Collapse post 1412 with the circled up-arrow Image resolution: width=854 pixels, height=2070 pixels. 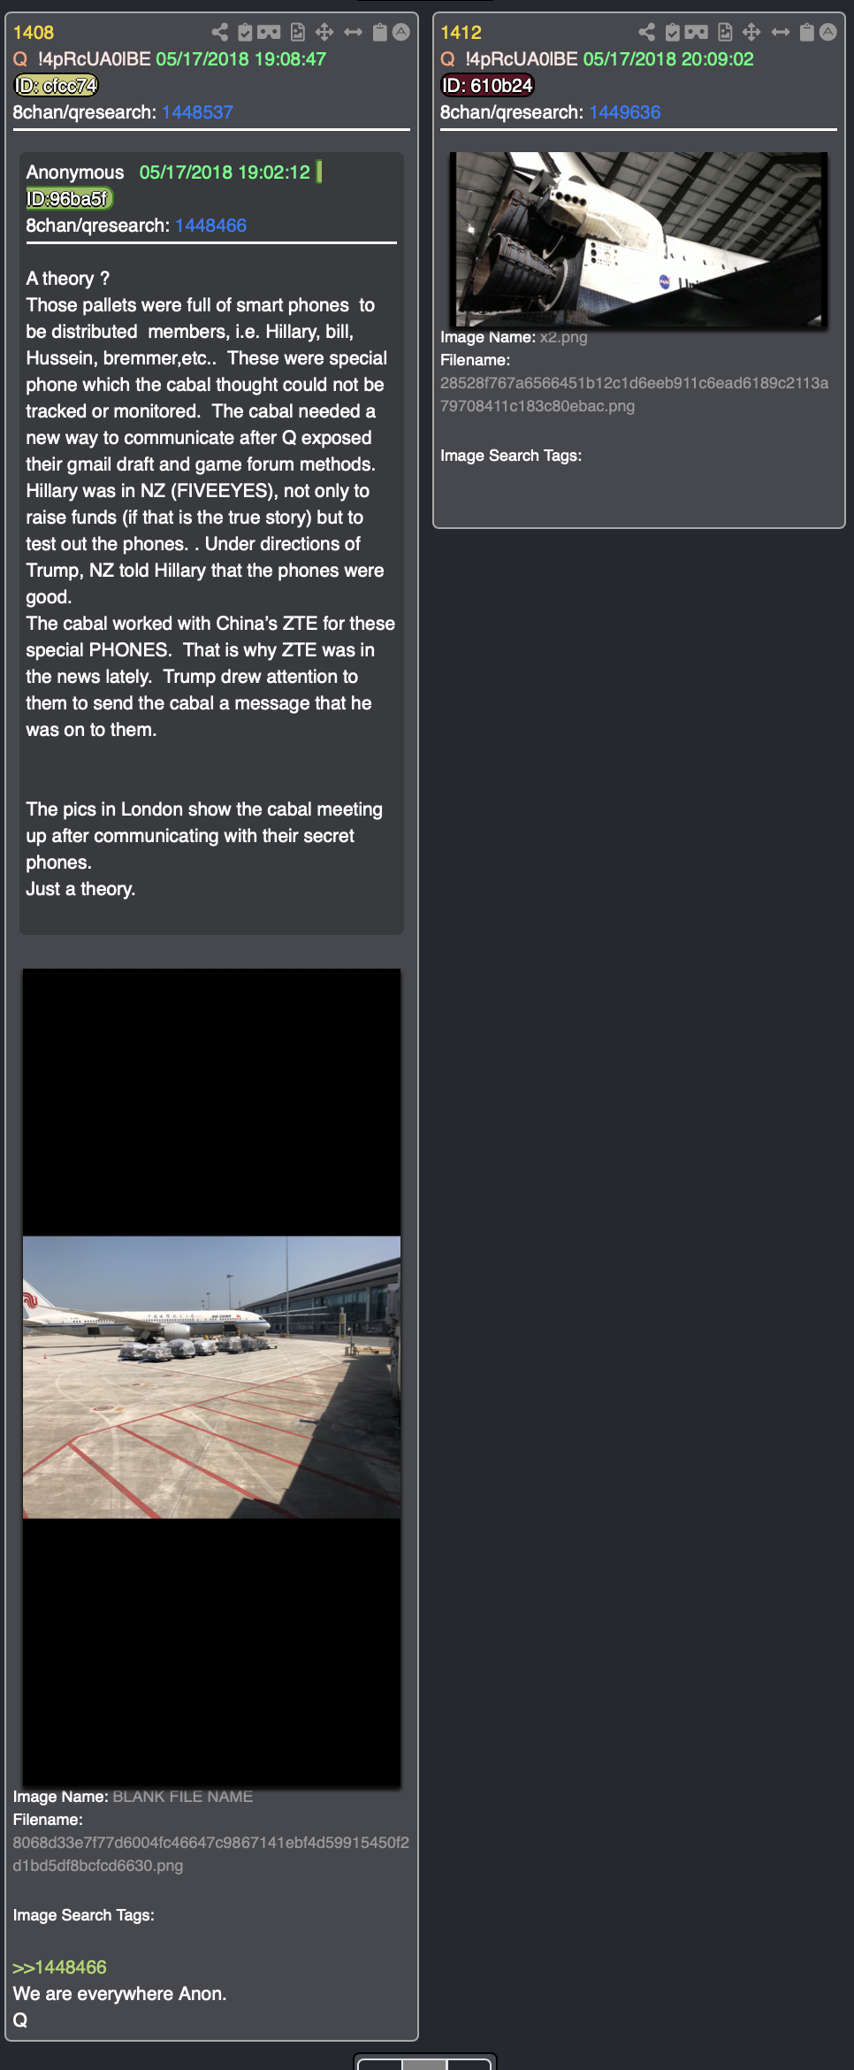[x=828, y=33]
